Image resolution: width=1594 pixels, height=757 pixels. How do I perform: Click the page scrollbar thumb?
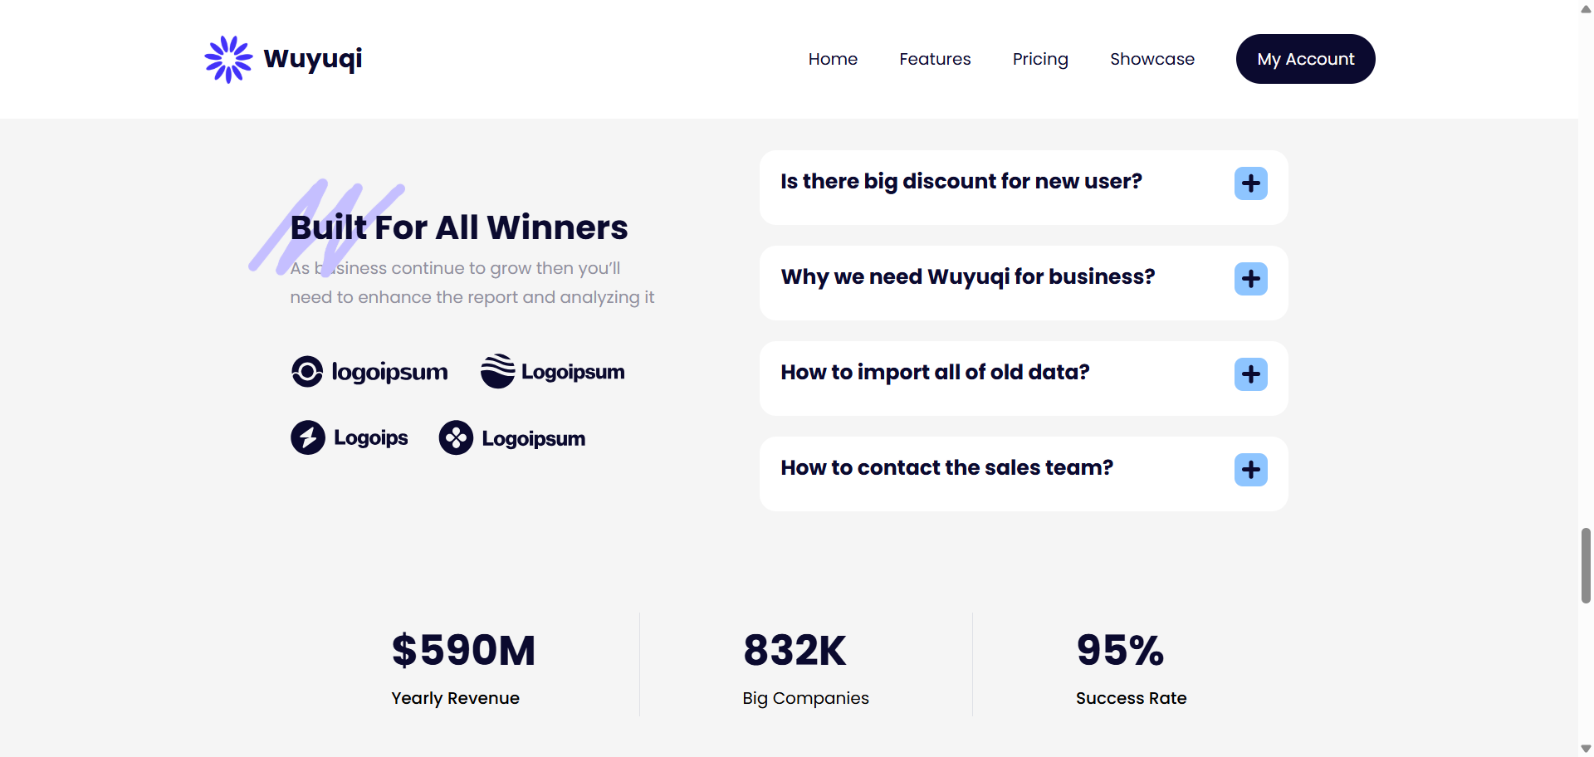[1586, 564]
